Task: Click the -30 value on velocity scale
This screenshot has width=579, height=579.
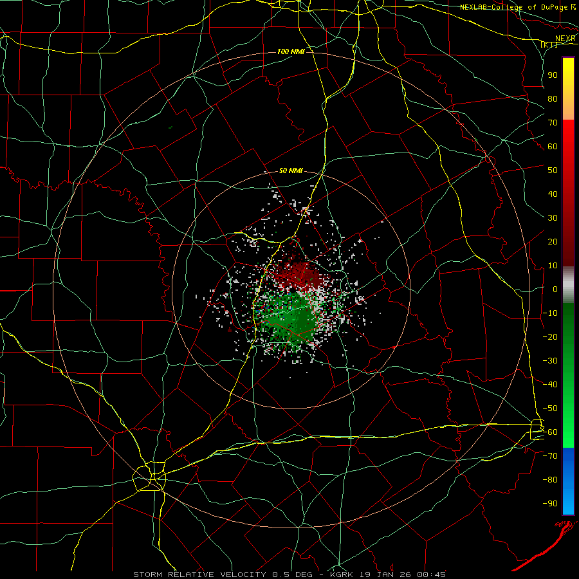Action: point(550,361)
